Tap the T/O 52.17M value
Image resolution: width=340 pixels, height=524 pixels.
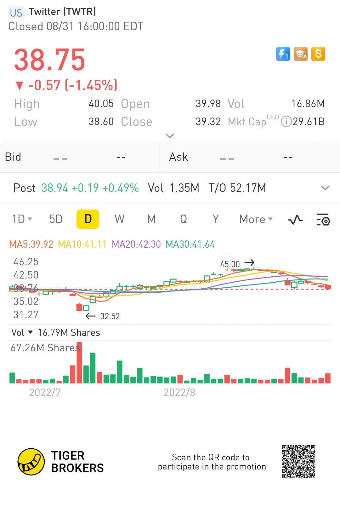tap(237, 188)
